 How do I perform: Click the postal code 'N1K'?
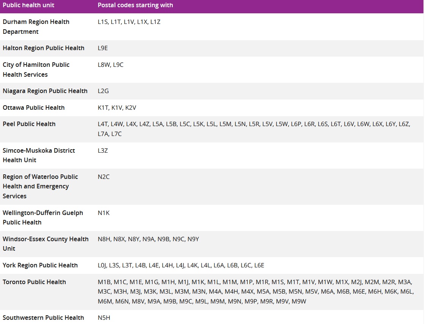coord(104,213)
